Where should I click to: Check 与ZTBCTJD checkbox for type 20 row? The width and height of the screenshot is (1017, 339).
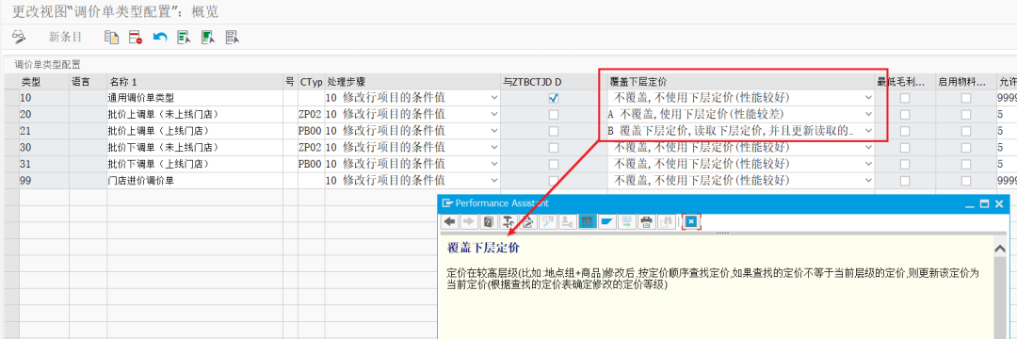click(x=554, y=114)
